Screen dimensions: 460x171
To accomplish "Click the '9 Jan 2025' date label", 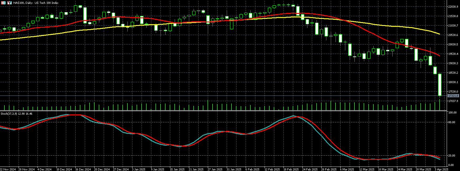I will pos(158,170).
